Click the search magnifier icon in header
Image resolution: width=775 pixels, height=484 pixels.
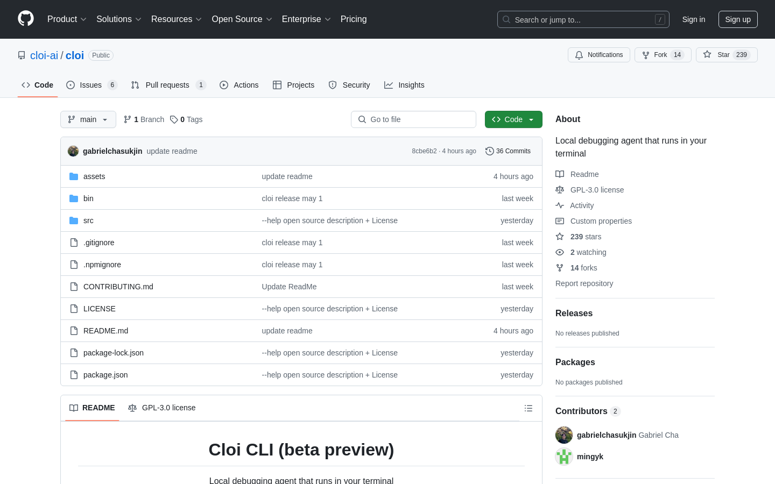coord(506,19)
